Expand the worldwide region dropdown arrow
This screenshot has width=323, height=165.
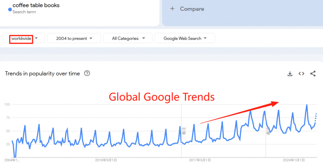[x=37, y=38]
